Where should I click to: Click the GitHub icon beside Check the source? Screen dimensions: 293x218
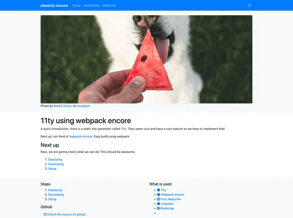pos(45,215)
